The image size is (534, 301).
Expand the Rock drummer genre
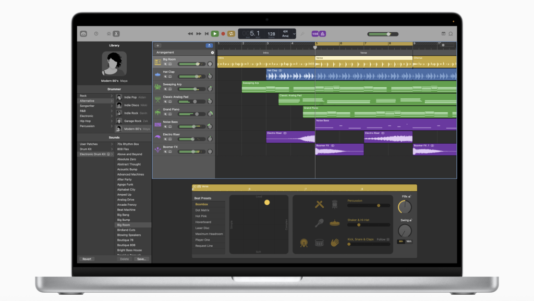(112, 96)
